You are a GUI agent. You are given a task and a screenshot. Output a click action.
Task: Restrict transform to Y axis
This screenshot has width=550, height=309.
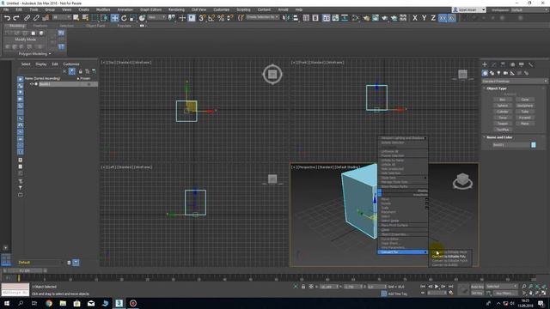point(424,18)
